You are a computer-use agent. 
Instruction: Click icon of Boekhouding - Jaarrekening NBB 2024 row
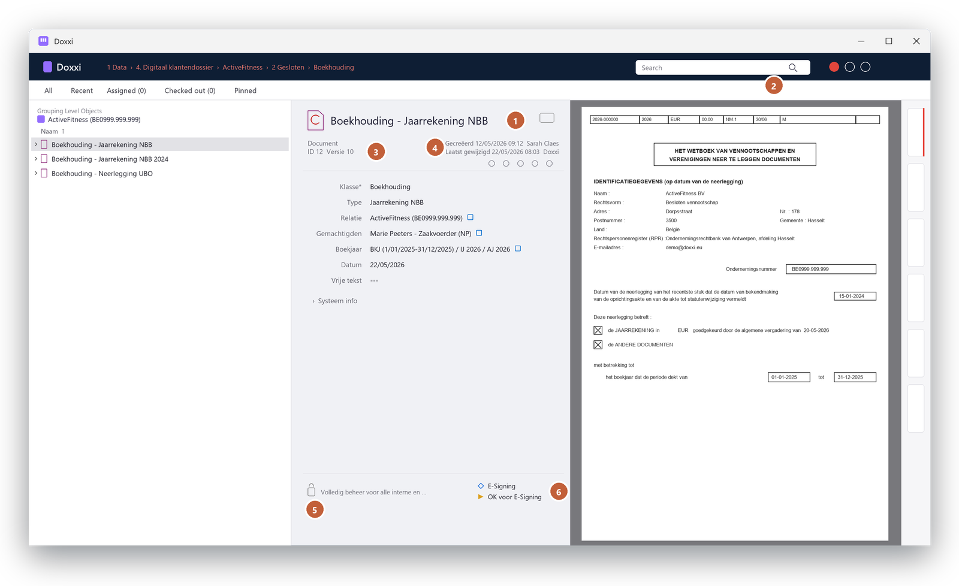pos(44,159)
